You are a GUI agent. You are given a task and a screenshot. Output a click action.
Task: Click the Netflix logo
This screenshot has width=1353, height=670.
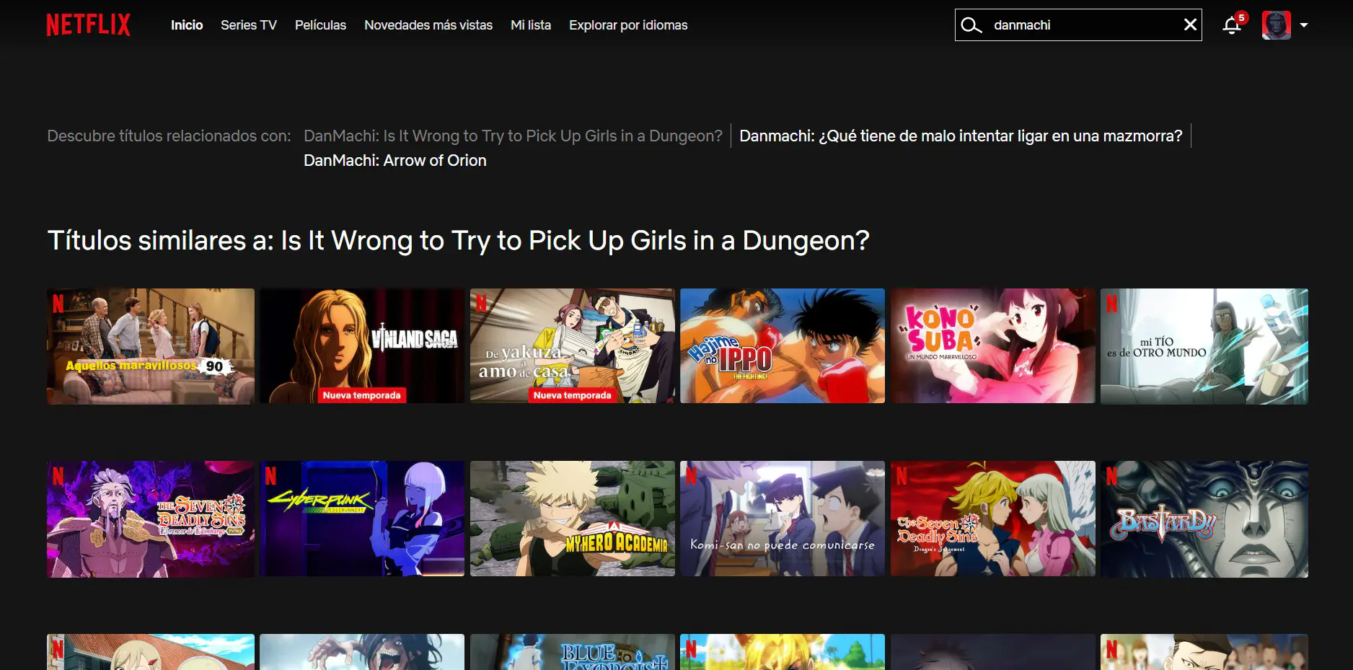(88, 25)
